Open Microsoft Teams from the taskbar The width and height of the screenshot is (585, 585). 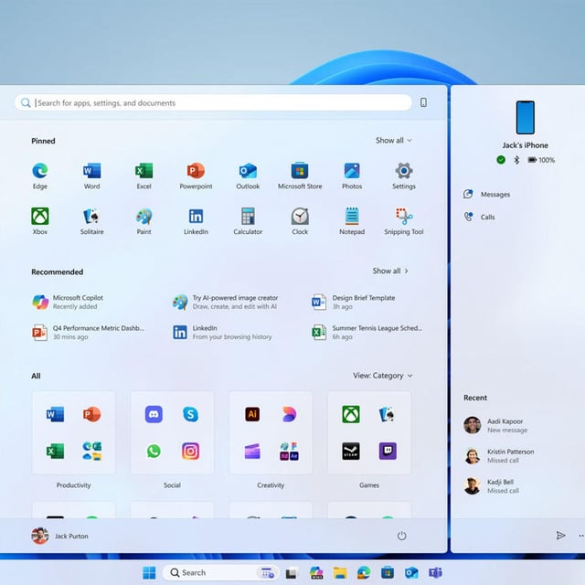(435, 572)
